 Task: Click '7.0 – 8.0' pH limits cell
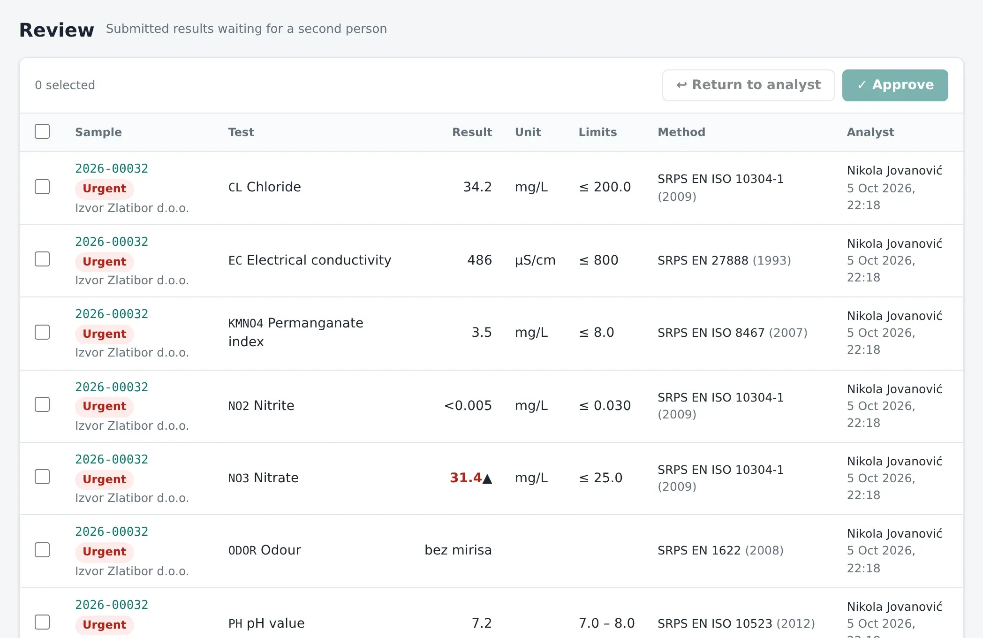click(x=607, y=623)
